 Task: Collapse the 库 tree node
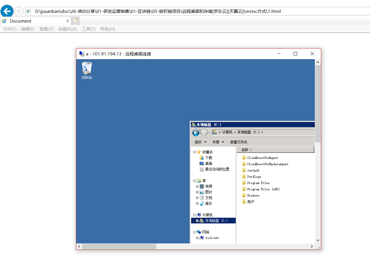(x=194, y=181)
